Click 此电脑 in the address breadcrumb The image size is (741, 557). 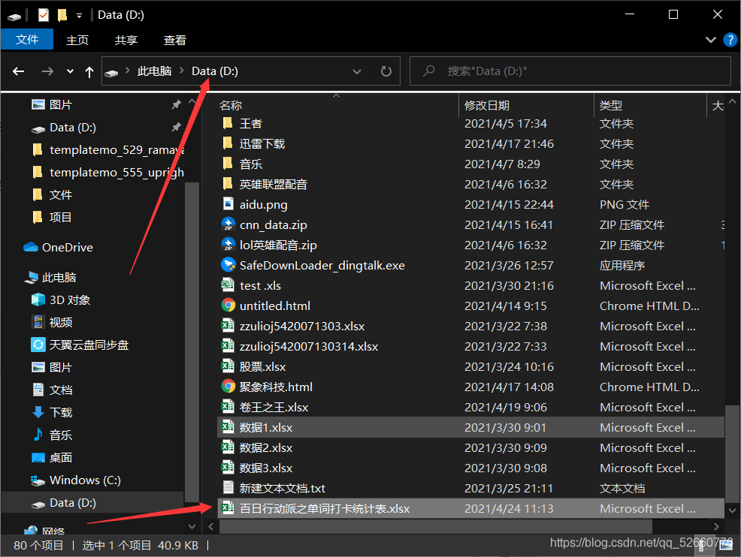point(154,71)
